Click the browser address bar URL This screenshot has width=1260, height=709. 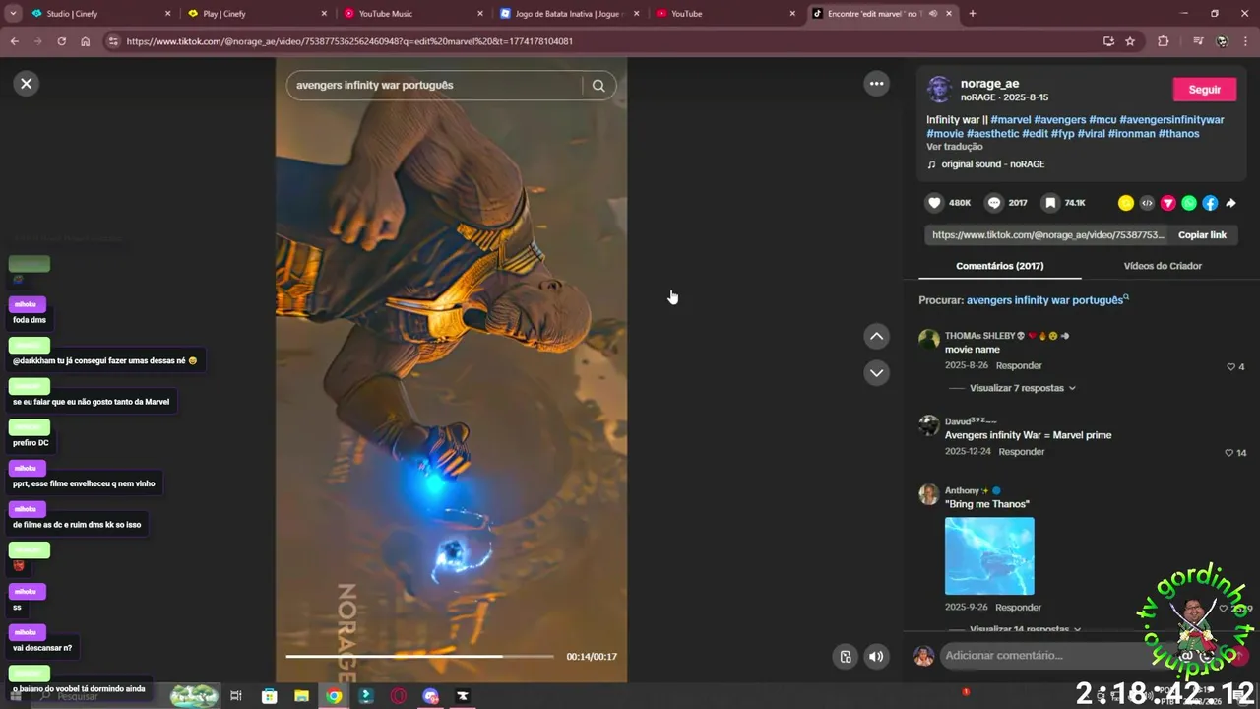pos(349,41)
